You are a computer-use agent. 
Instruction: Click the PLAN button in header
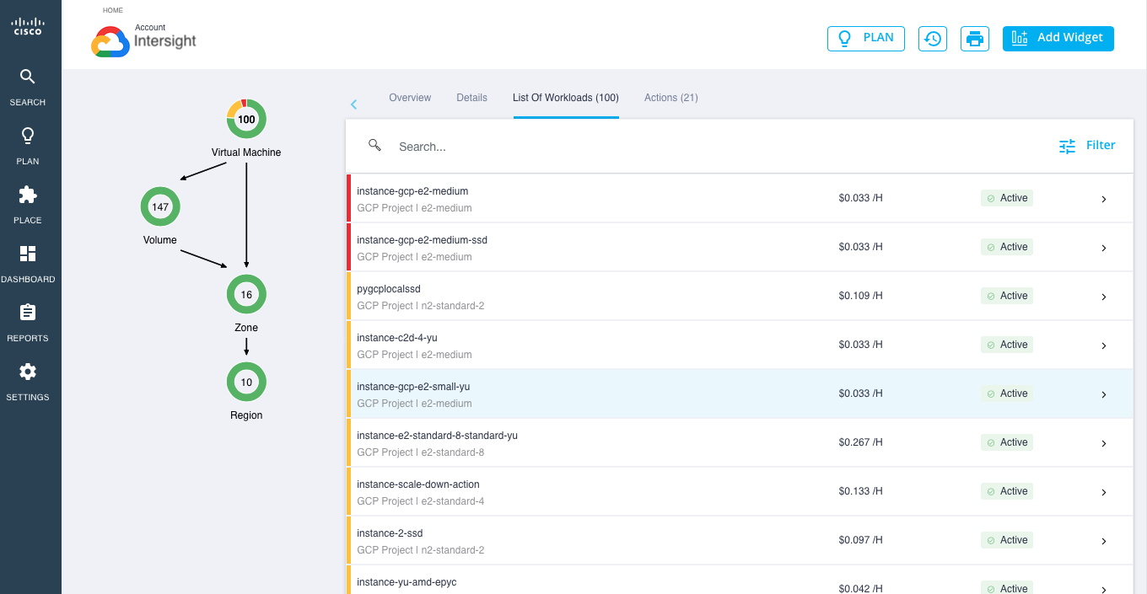[865, 39]
